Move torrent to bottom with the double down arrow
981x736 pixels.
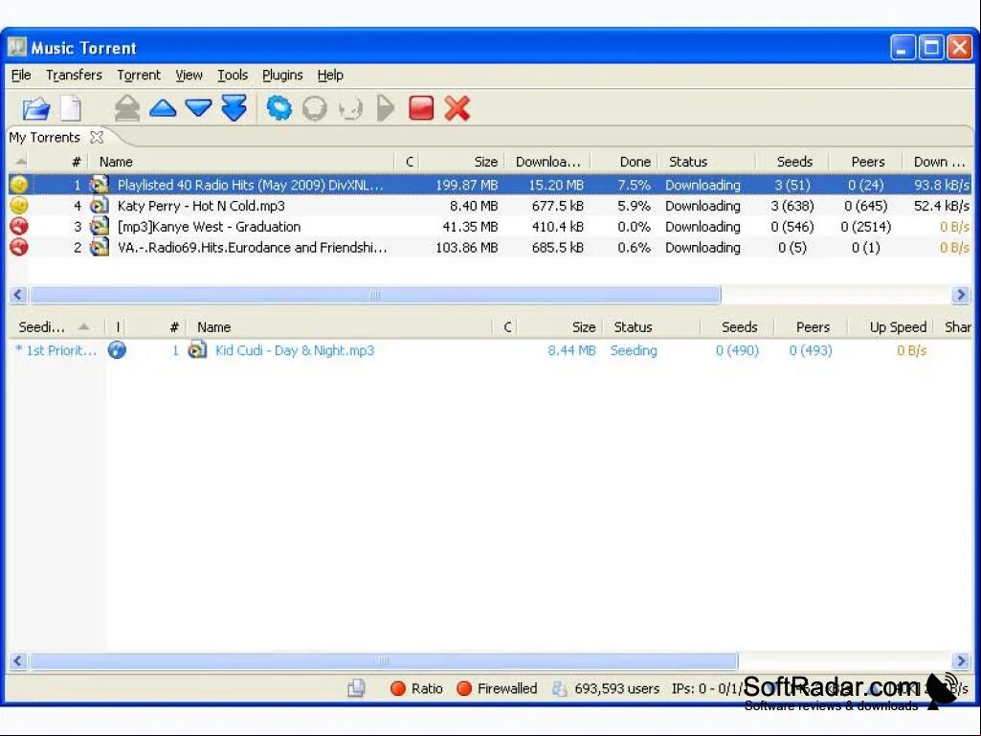click(x=234, y=108)
